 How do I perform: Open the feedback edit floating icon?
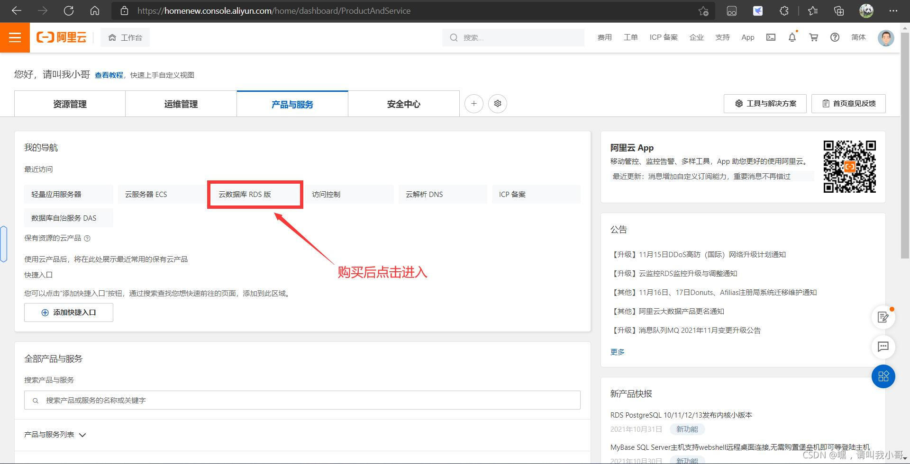point(883,317)
